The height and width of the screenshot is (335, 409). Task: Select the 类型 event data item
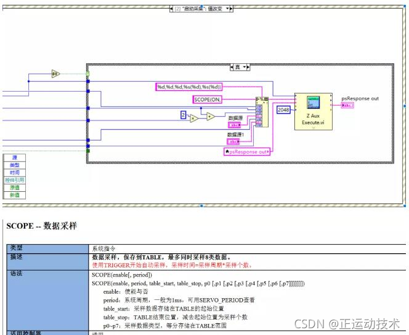pos(15,165)
